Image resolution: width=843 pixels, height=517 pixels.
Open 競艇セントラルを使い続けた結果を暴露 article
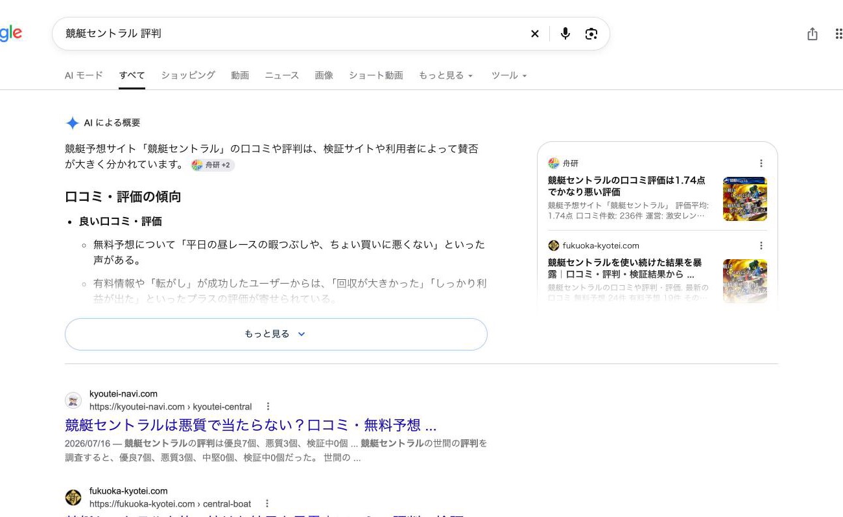point(625,268)
